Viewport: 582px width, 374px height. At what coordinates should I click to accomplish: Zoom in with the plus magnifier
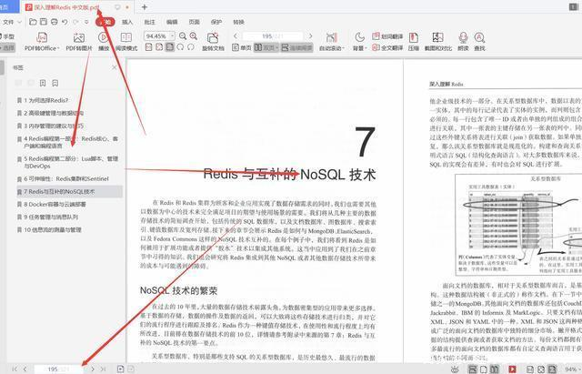tap(194, 35)
